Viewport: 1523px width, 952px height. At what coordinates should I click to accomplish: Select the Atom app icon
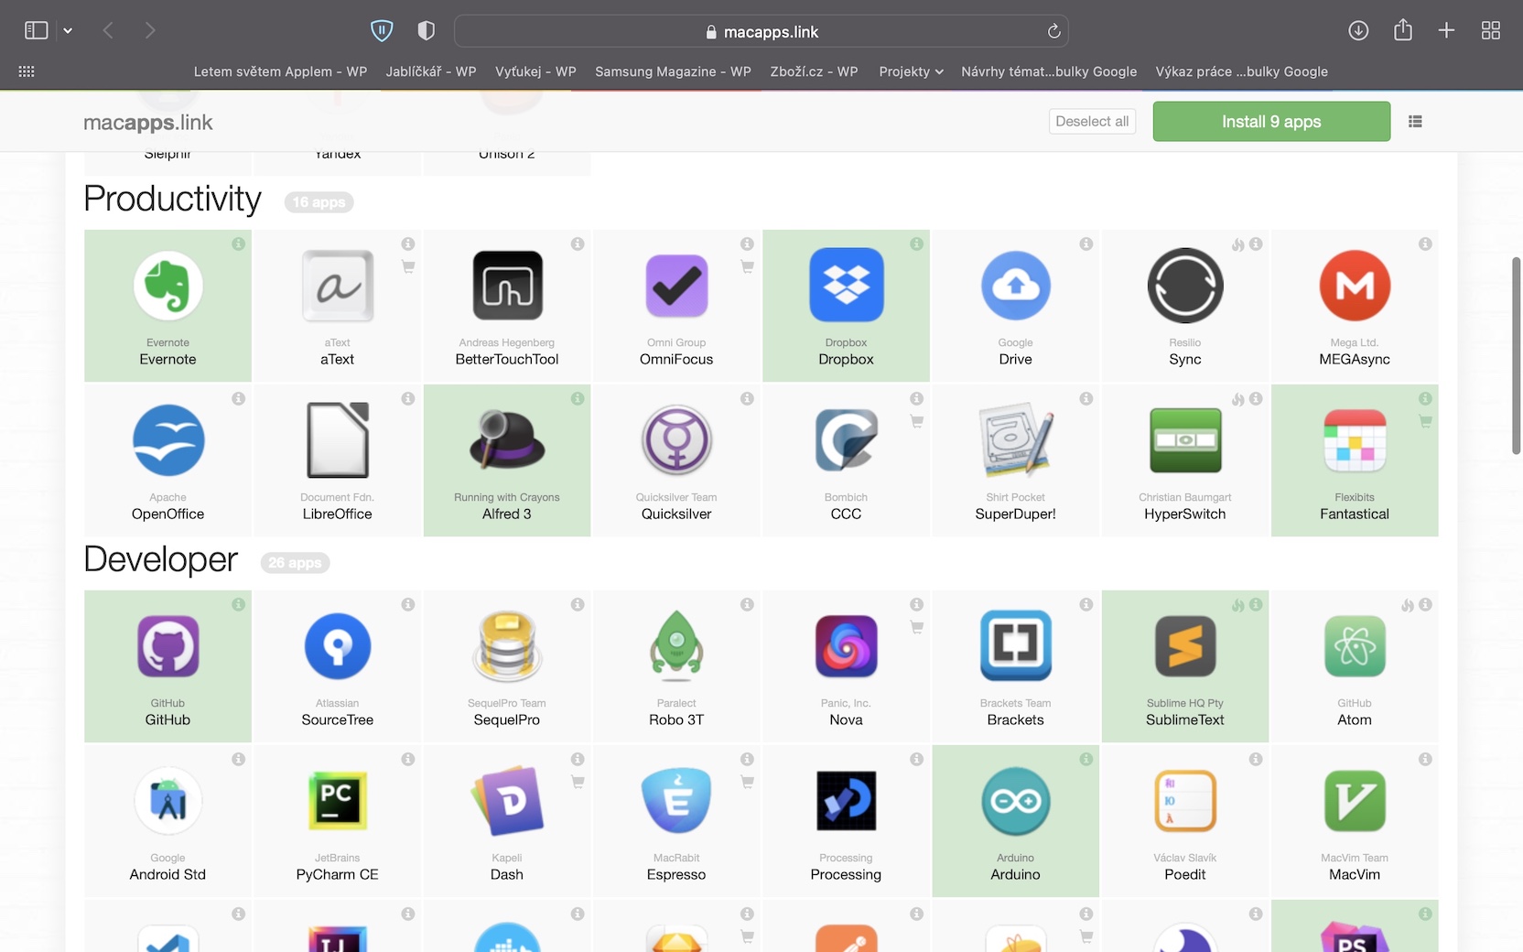pyautogui.click(x=1355, y=646)
